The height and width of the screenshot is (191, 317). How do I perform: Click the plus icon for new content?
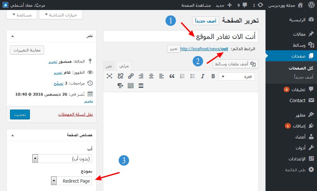click(229, 5)
